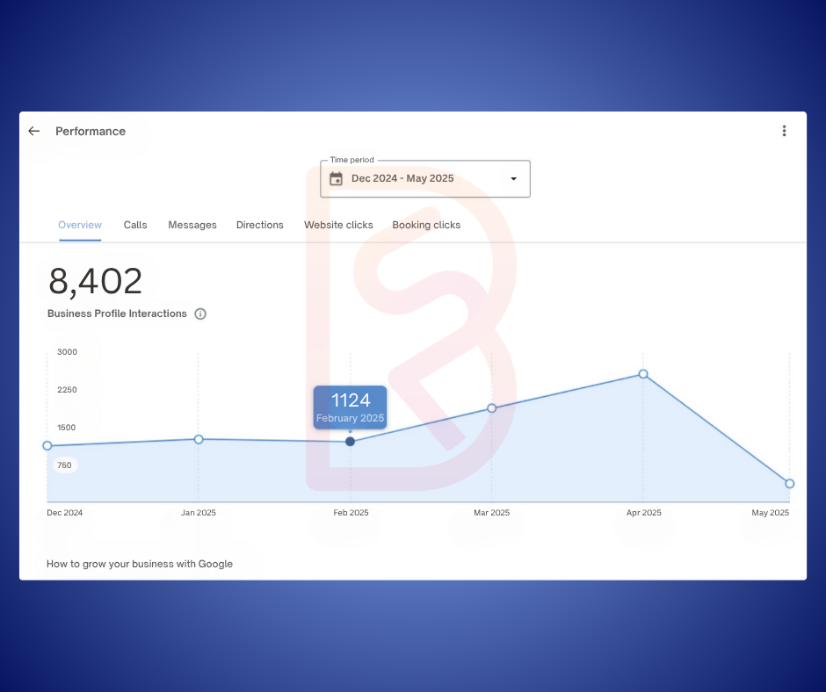Screen dimensions: 826x692
Task: Select the Apr 2025 peak data point
Action: pos(643,374)
